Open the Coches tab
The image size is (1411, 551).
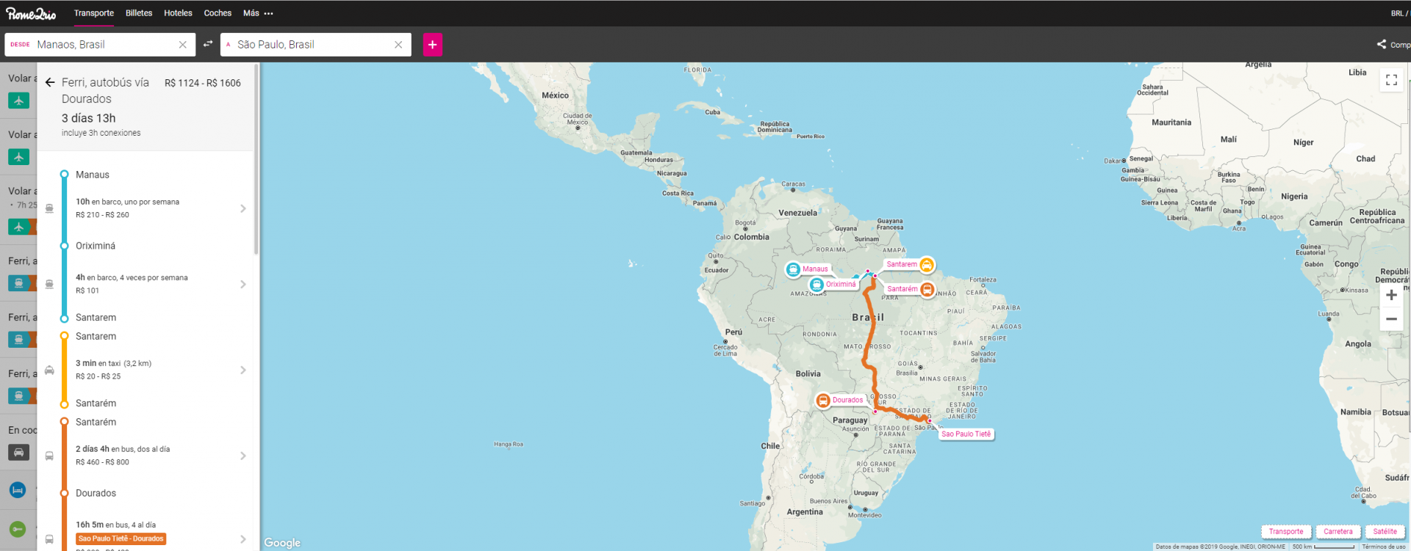(218, 13)
